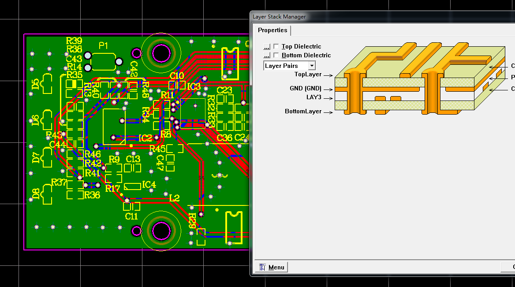Click the Menu button in Layer Stack Manager

click(272, 267)
